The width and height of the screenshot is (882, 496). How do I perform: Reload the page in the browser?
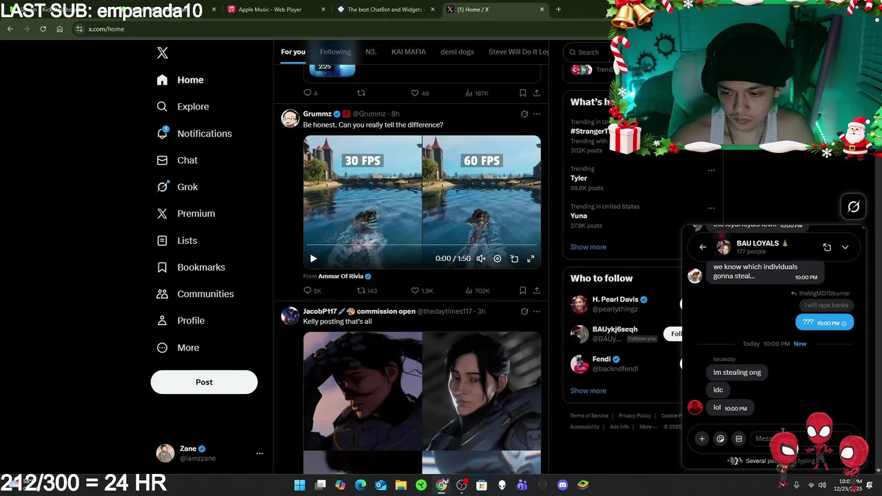[43, 29]
